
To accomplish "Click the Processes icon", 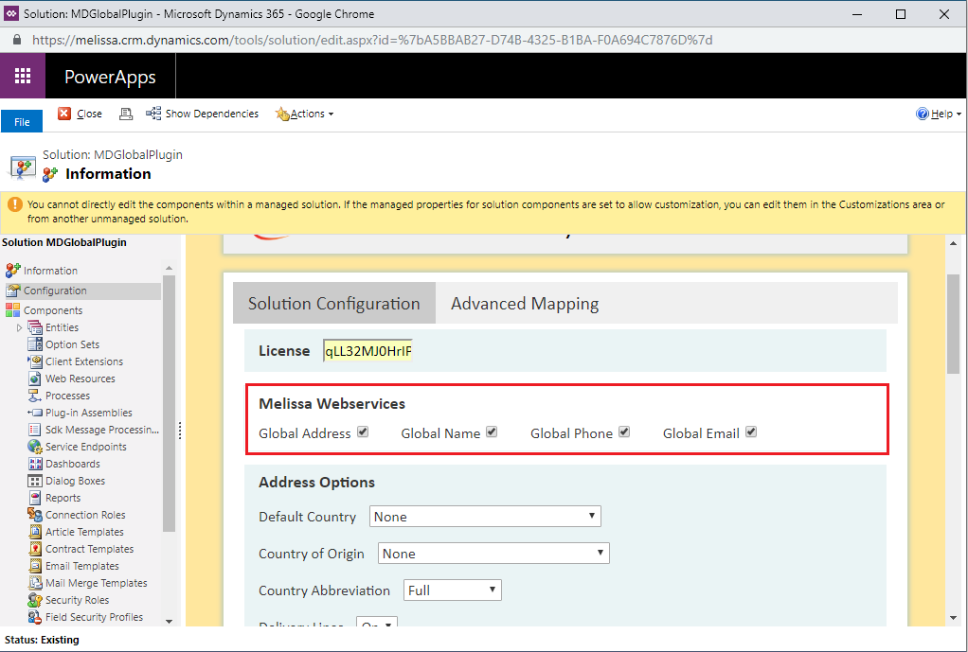I will pyautogui.click(x=35, y=396).
